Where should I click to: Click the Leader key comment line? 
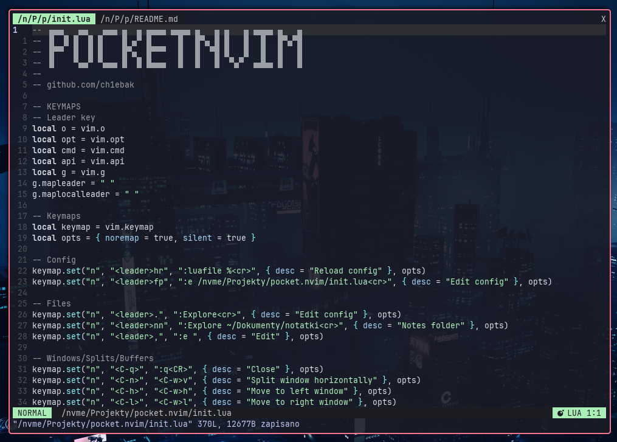coord(64,118)
